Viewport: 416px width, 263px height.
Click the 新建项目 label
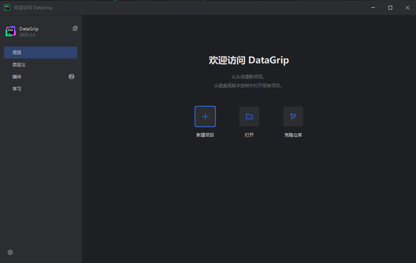point(205,135)
